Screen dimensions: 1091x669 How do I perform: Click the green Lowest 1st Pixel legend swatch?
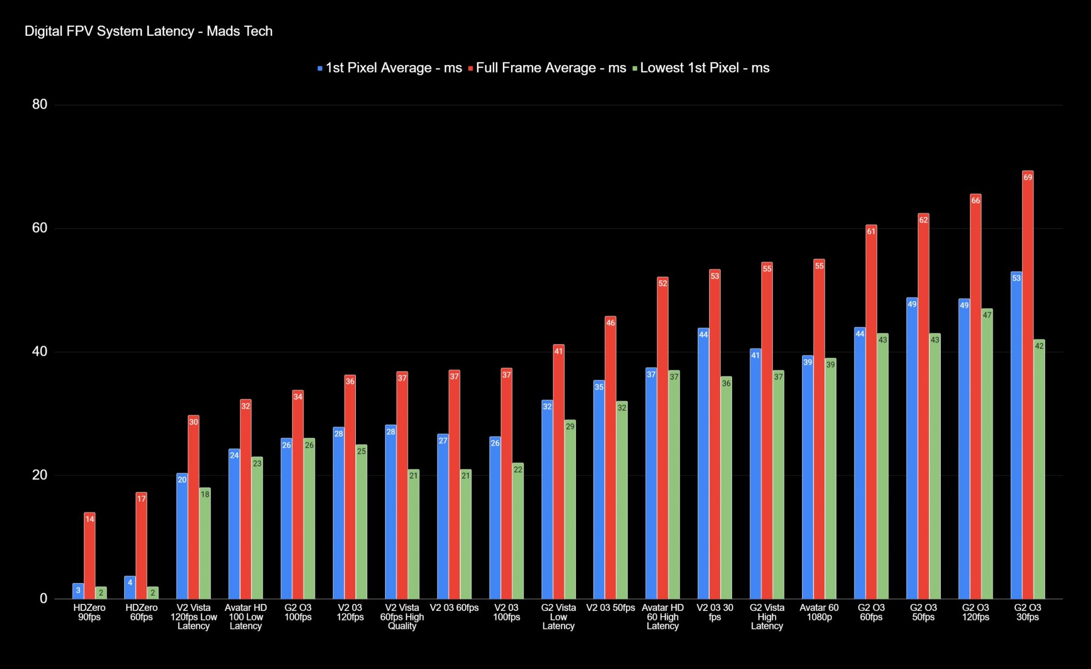[x=634, y=69]
